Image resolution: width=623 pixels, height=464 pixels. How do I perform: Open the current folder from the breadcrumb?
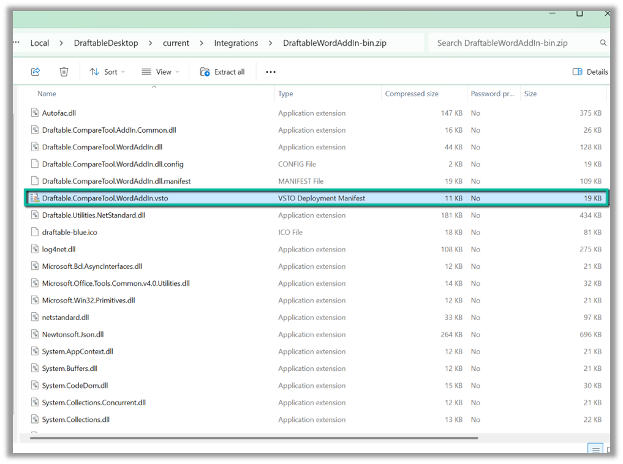coord(176,43)
